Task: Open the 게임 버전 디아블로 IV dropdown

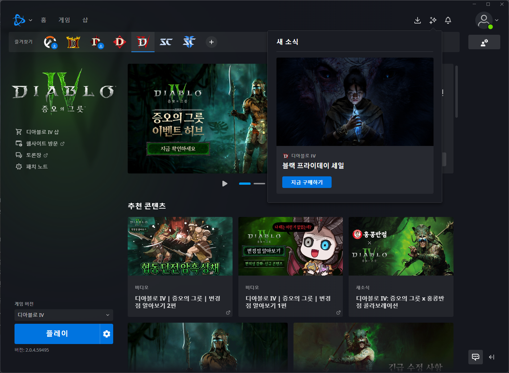Action: [x=64, y=315]
